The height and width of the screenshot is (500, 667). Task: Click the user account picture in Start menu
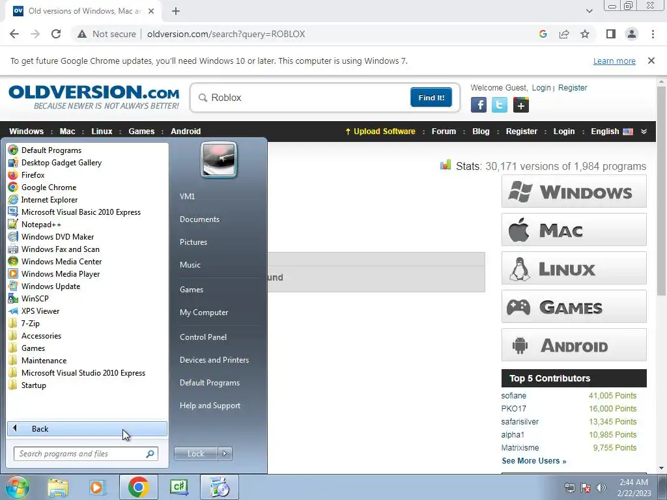point(219,160)
